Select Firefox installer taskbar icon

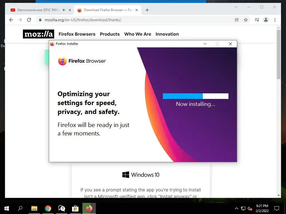point(89,208)
